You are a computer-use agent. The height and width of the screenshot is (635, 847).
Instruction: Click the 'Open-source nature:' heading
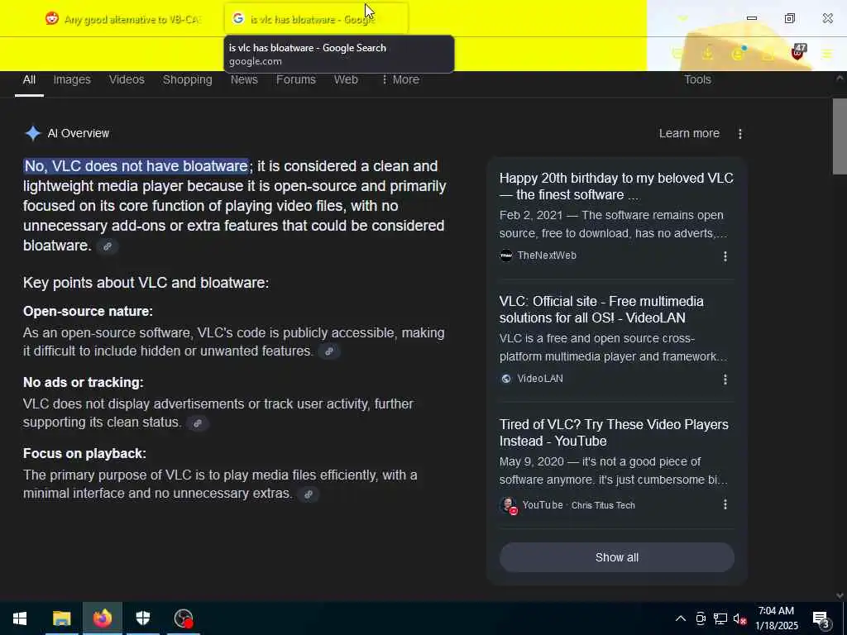[x=88, y=312]
